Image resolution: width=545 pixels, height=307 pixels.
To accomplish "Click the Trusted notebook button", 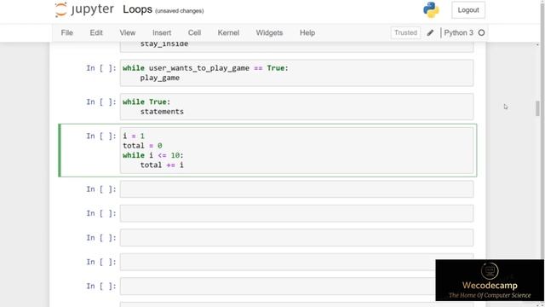I will point(405,32).
